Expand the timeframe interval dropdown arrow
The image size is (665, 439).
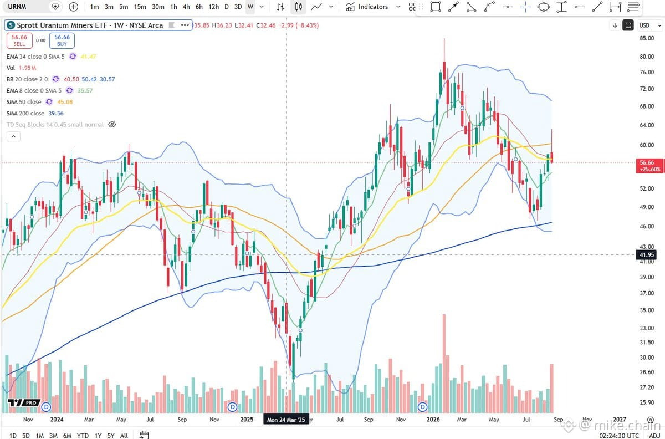pyautogui.click(x=262, y=7)
